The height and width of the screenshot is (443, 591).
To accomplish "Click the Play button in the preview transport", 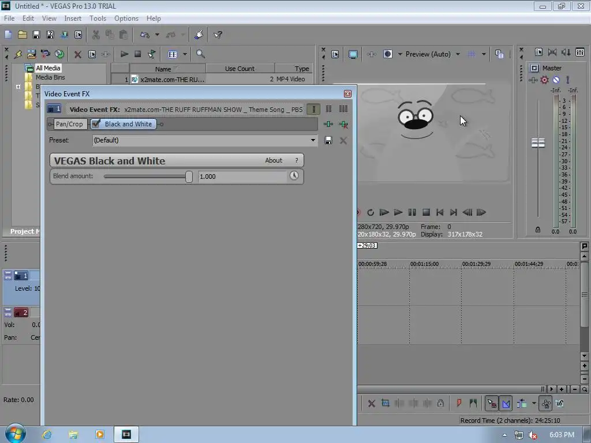I will (x=398, y=212).
